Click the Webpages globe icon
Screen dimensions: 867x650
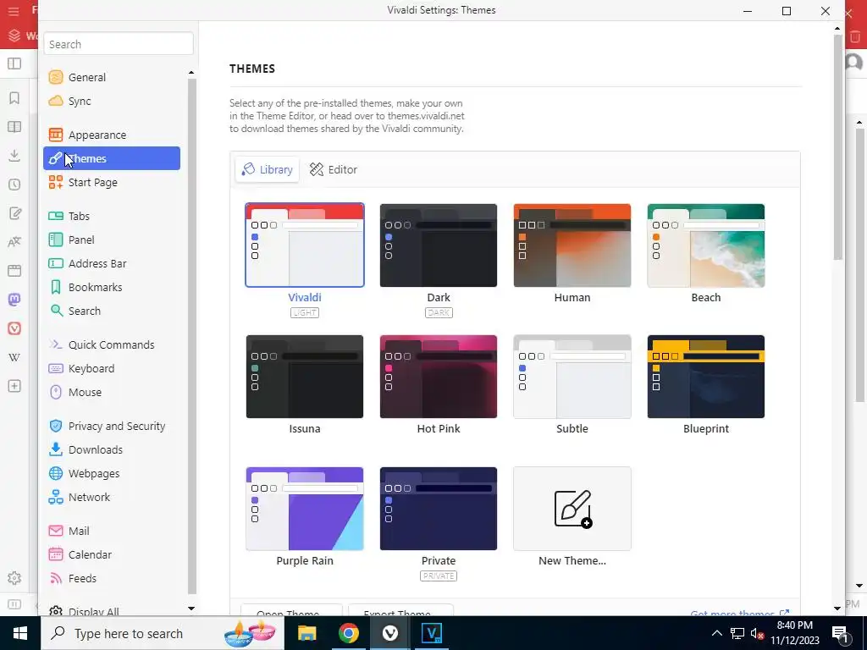56,474
